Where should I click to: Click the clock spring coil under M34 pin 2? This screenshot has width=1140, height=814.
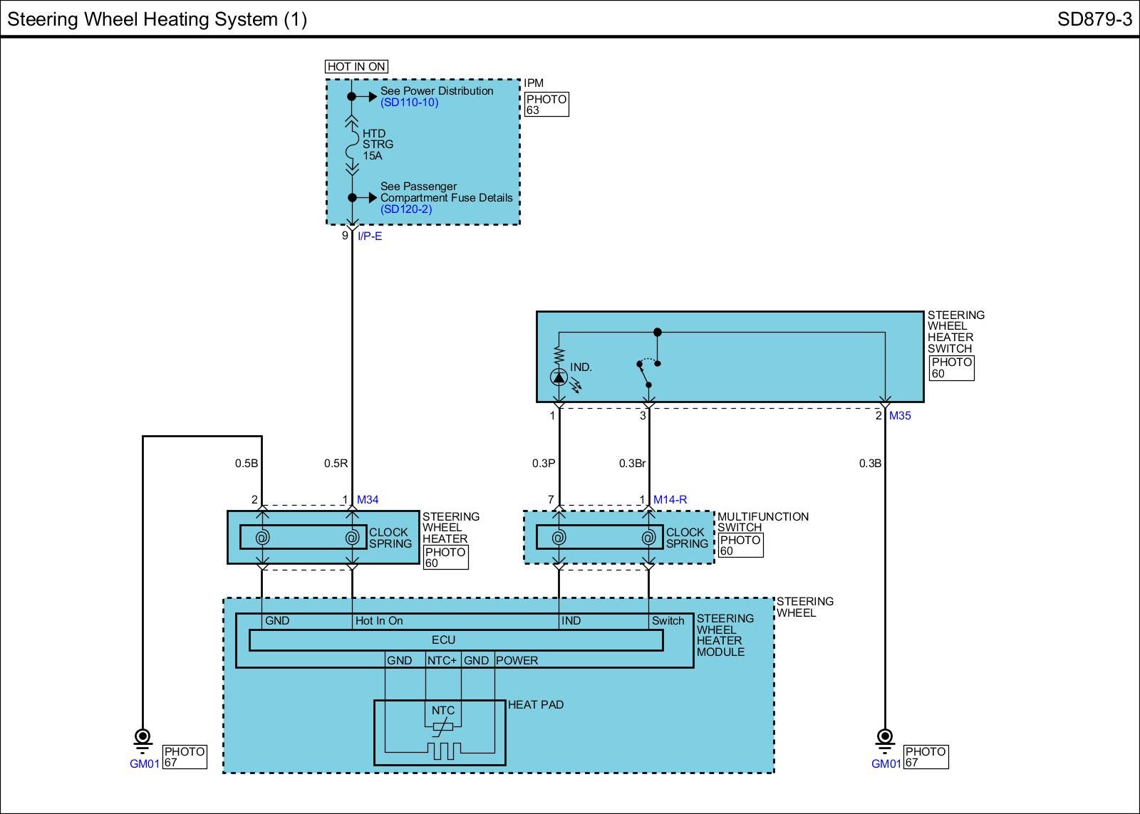(x=261, y=538)
